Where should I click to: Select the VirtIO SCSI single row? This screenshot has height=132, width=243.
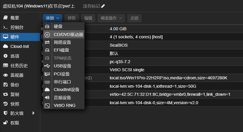coord(168,70)
